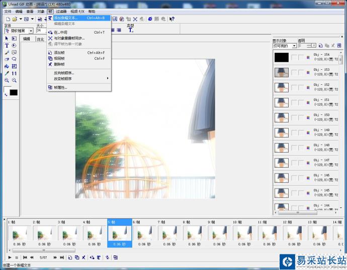Click the Save disk toolbar icon
This screenshot has width=347, height=270.
(x=26, y=19)
